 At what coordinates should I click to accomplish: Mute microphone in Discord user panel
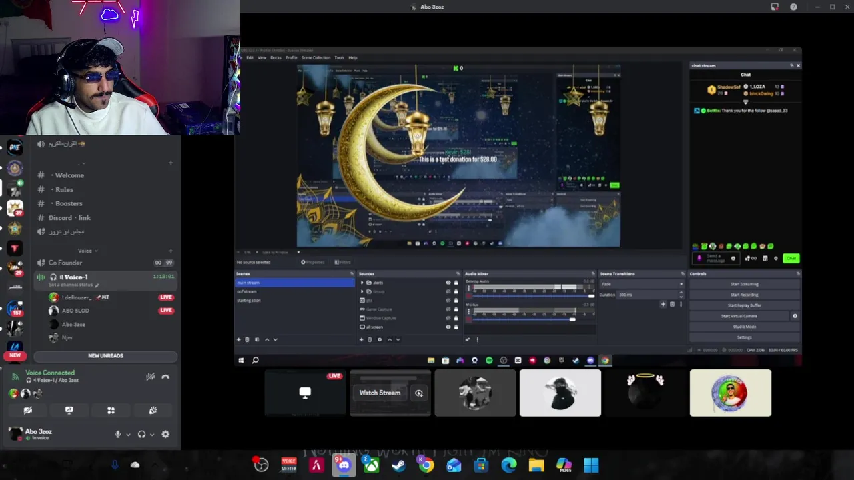pyautogui.click(x=117, y=435)
